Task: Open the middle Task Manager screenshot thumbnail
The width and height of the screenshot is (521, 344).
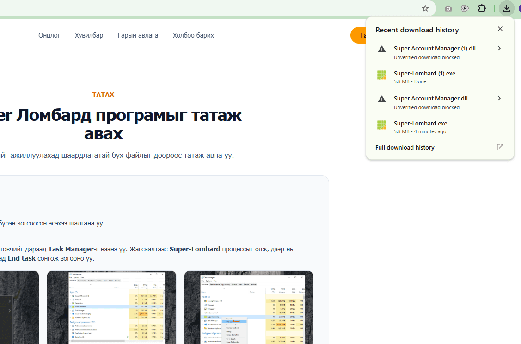Action: (x=111, y=307)
